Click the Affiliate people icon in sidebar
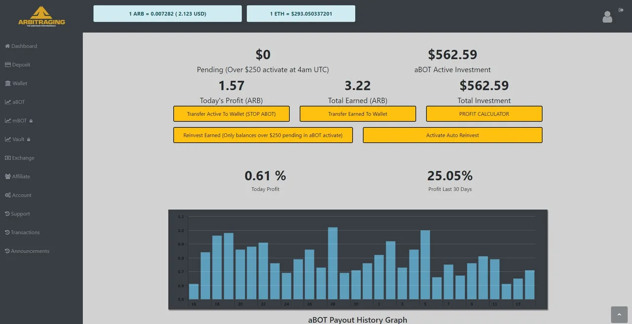 8,176
